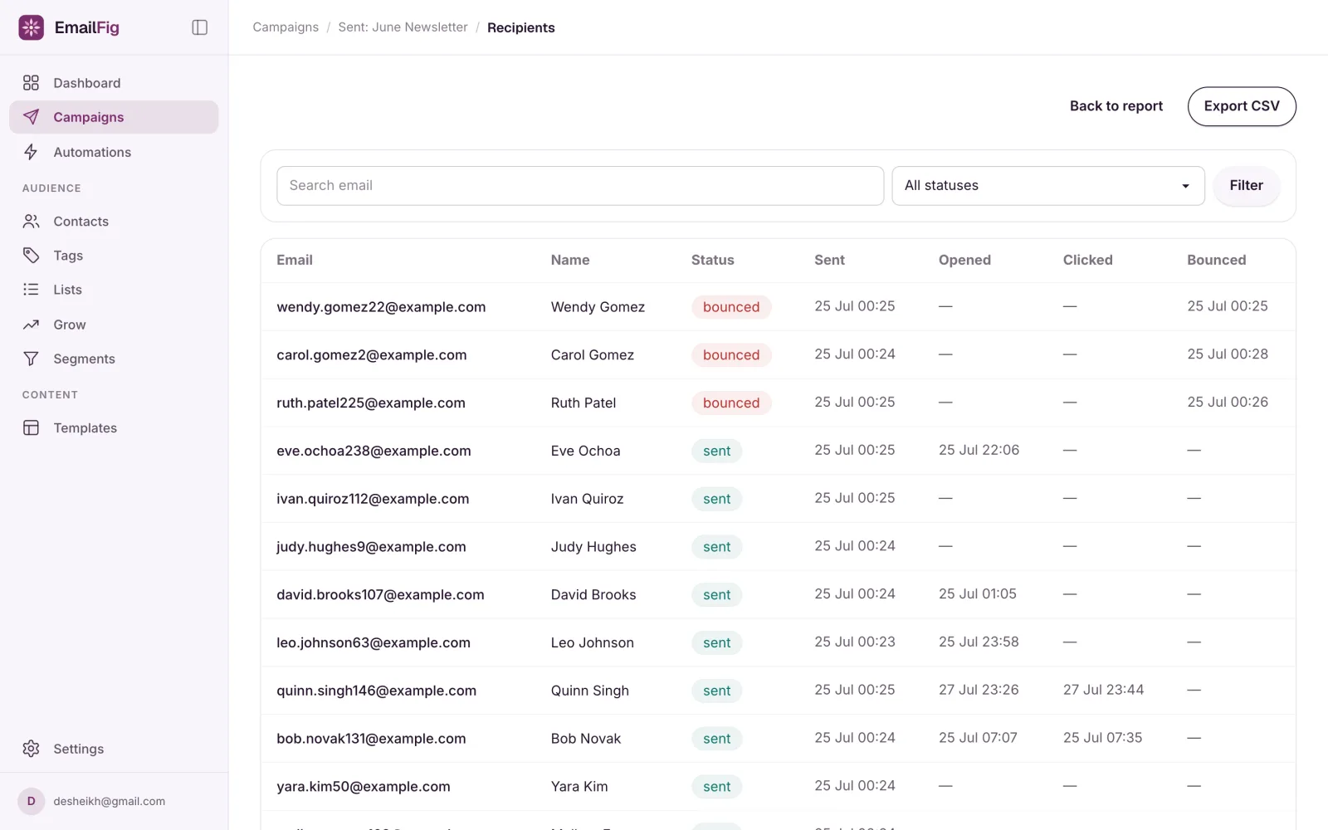Click sent badge for Quinn Singh
The width and height of the screenshot is (1328, 830).
(x=716, y=691)
